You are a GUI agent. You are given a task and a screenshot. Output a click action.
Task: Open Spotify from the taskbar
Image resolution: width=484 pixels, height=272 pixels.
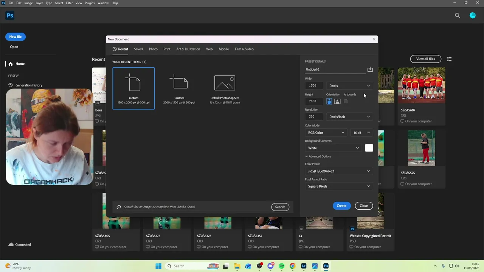click(x=281, y=266)
